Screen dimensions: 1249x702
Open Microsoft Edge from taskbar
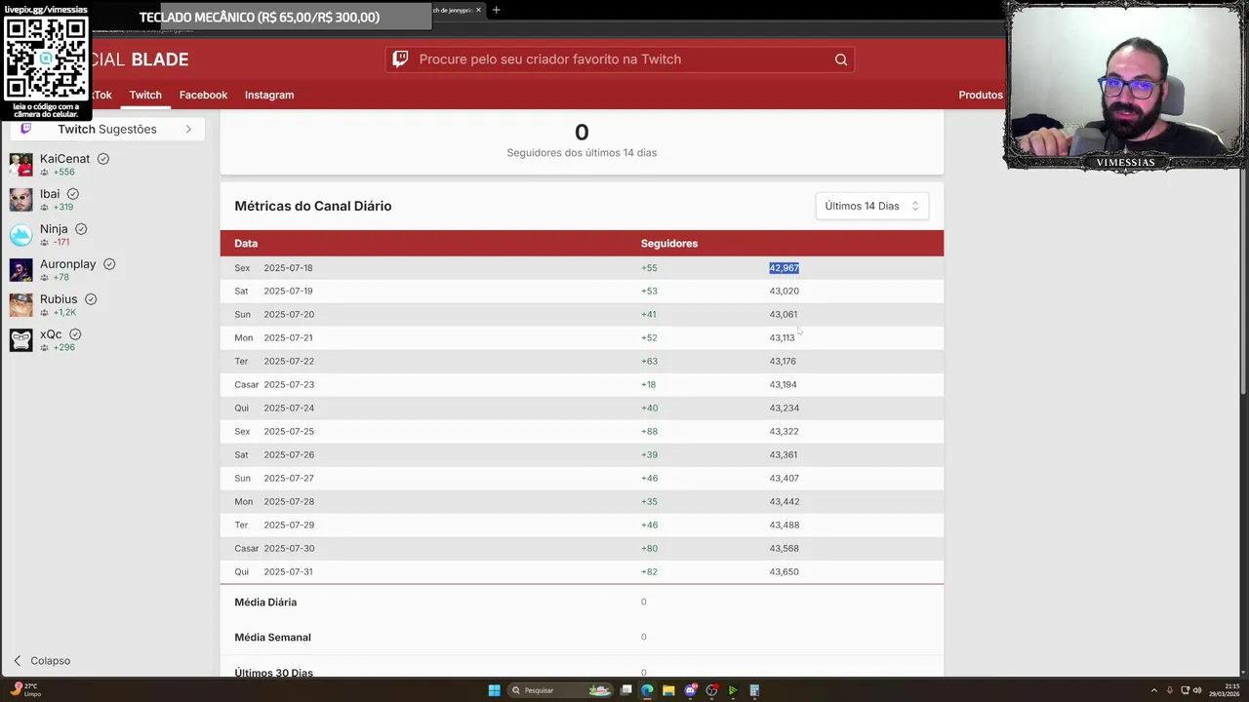point(647,690)
